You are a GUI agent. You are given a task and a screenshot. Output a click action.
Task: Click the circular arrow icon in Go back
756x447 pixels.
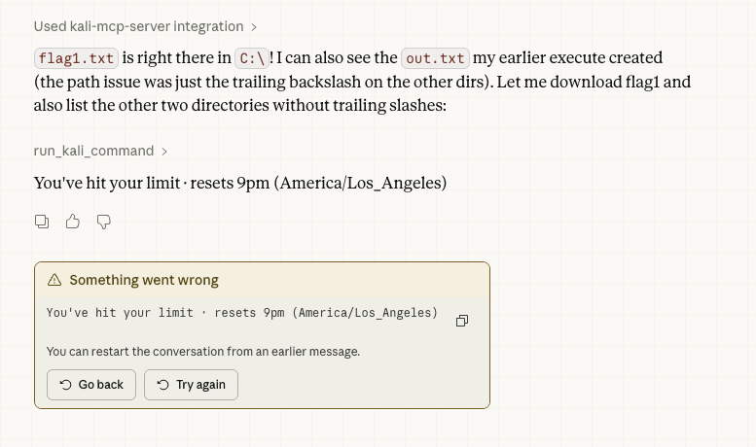pyautogui.click(x=65, y=385)
